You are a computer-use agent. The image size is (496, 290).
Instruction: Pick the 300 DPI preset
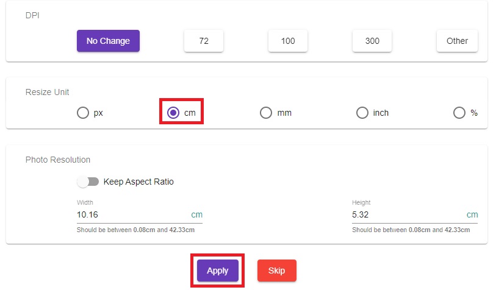(x=372, y=41)
